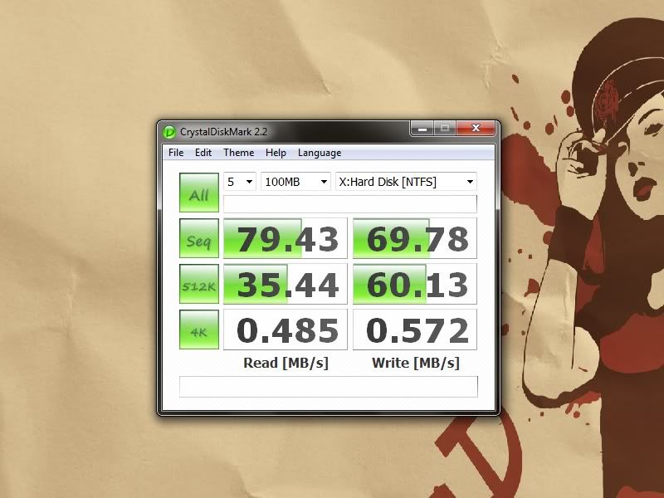The height and width of the screenshot is (498, 664).
Task: Click the Seq read result 79.43
Action: 286,238
